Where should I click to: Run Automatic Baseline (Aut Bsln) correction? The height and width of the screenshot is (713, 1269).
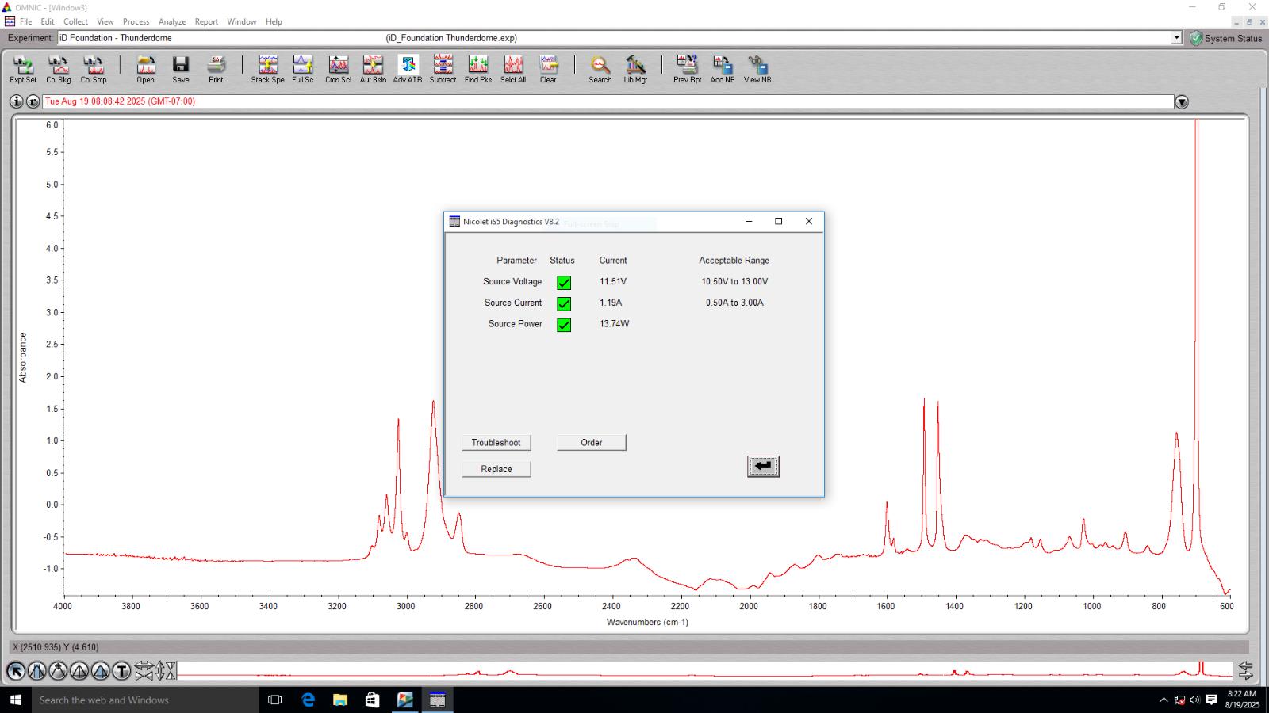coord(373,69)
